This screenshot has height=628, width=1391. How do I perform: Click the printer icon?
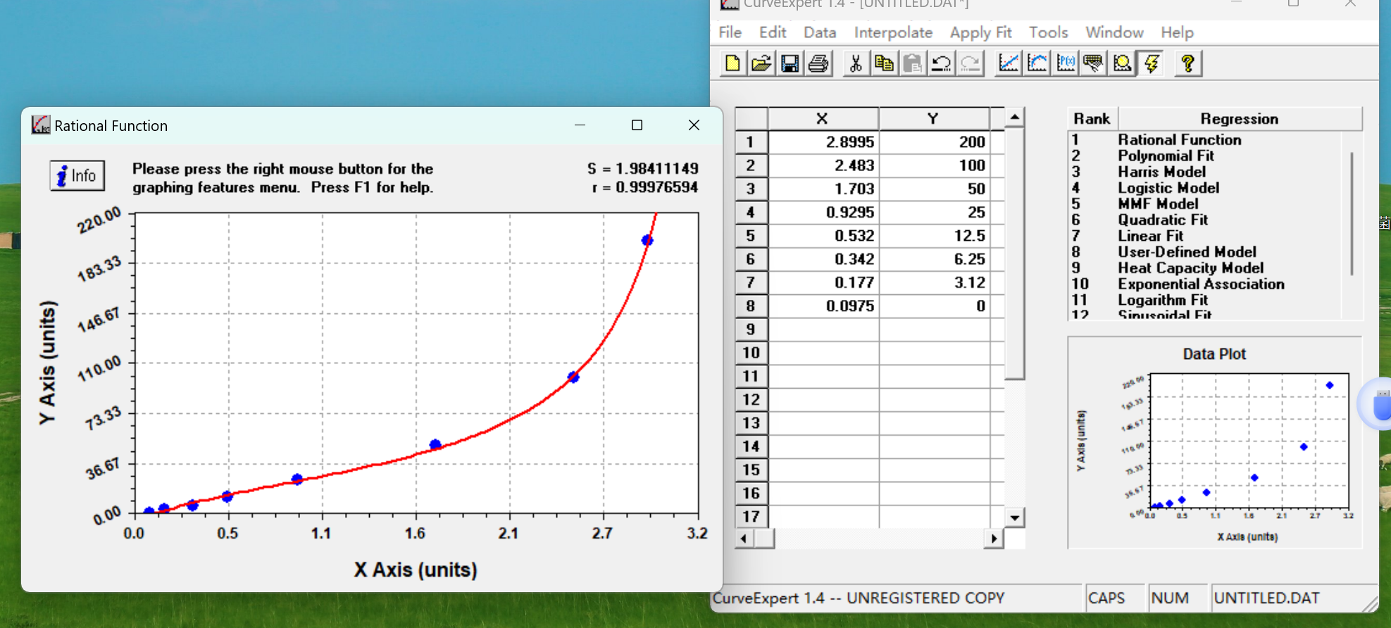coord(818,63)
